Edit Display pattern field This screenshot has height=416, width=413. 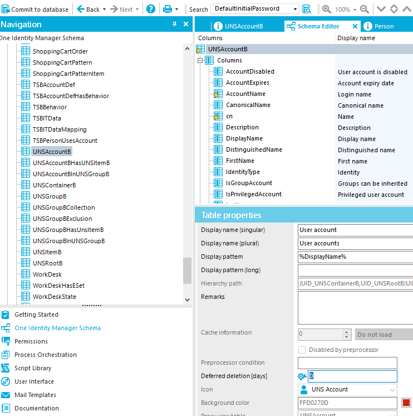355,257
